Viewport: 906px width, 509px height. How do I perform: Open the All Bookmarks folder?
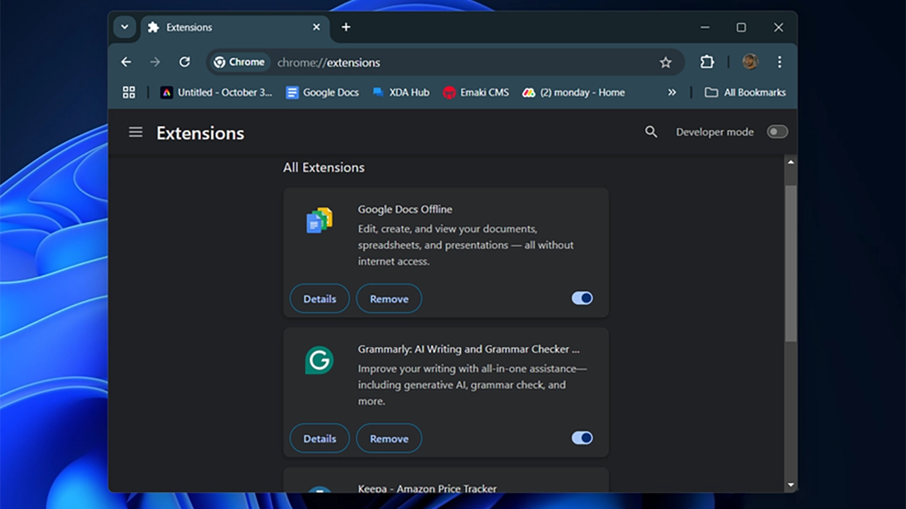point(745,93)
